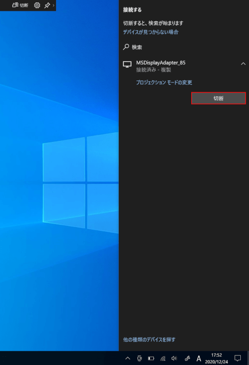This screenshot has height=365, width=249.
Task: Open デバイスが見つからない場合 help link
Action: coord(151,32)
